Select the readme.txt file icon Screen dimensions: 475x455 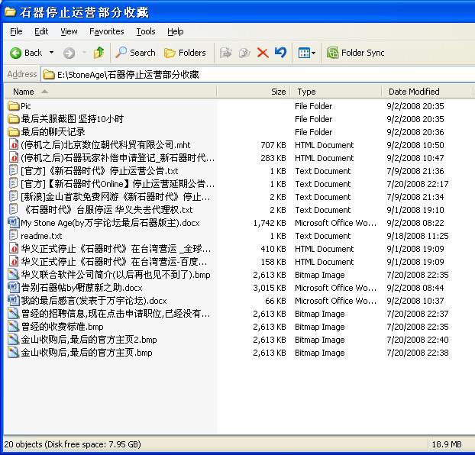13,236
